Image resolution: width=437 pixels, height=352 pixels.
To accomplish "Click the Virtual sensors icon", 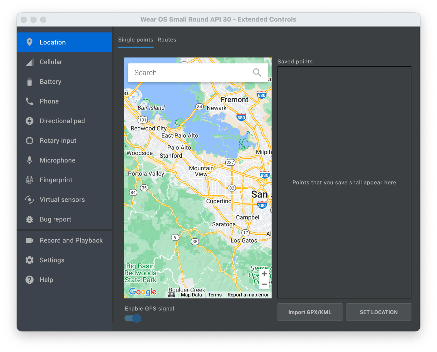I will click(29, 199).
